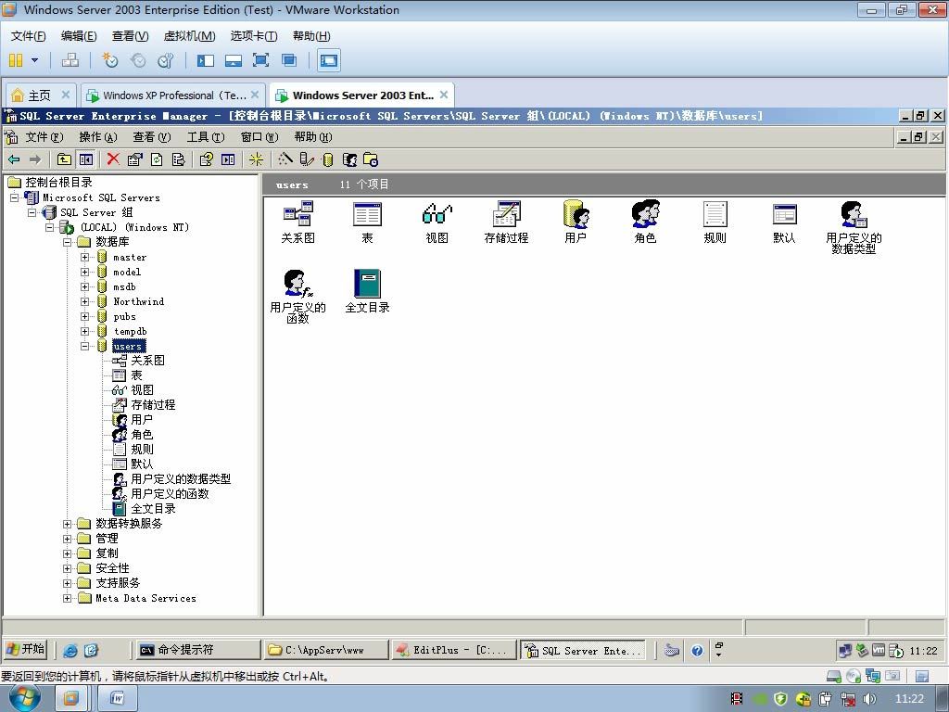Select the (LOCAL) (Windows NT) server node
The width and height of the screenshot is (949, 712).
[x=135, y=227]
